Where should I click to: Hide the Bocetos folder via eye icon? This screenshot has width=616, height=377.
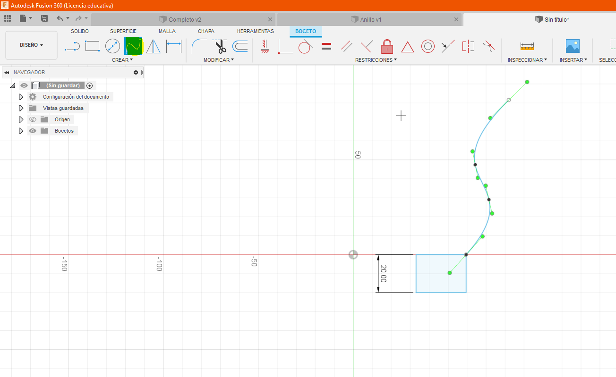(x=33, y=131)
